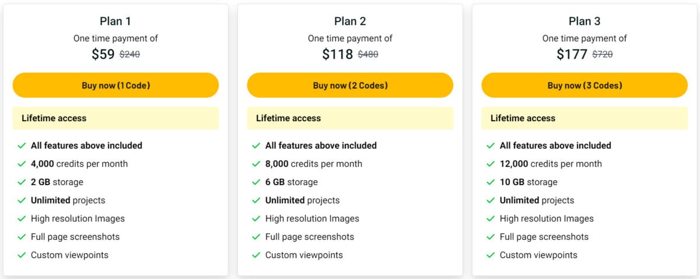The height and width of the screenshot is (279, 700).
Task: Click the Plan 2 Lifetime access banner
Action: click(x=350, y=118)
